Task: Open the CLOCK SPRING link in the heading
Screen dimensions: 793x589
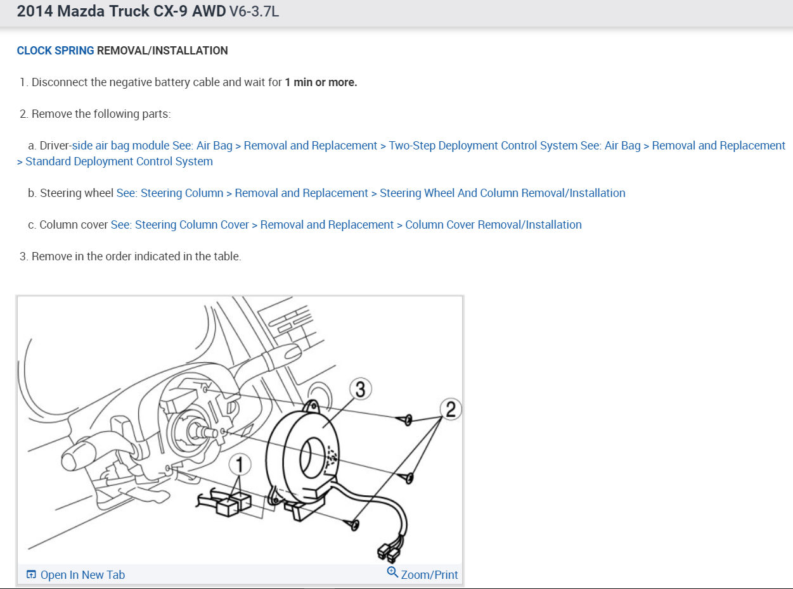Action: pos(55,51)
